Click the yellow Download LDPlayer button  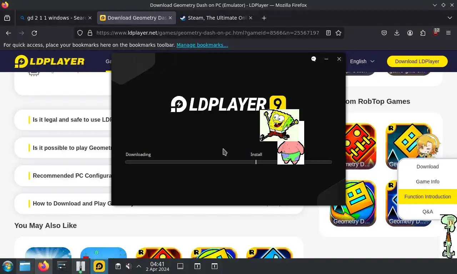tap(417, 61)
